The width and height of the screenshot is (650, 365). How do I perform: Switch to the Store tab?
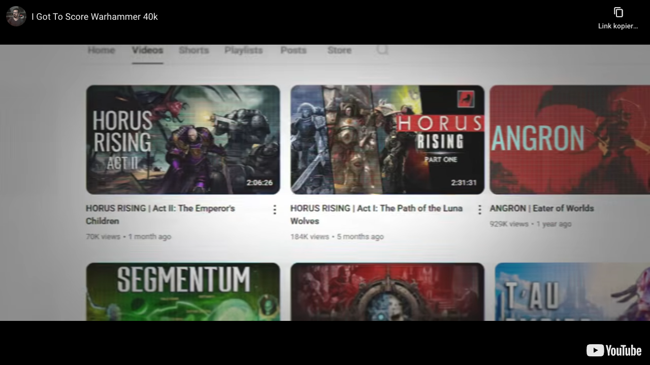[x=339, y=50]
